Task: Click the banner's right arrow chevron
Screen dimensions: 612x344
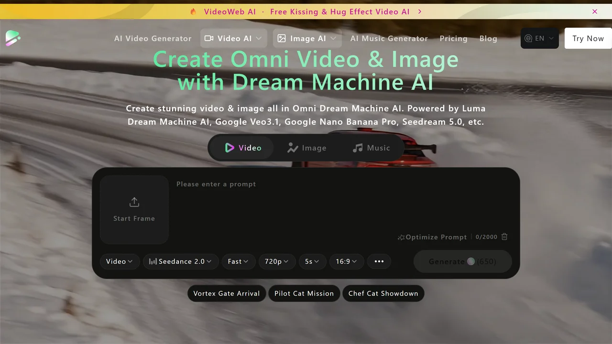Action: (x=420, y=11)
